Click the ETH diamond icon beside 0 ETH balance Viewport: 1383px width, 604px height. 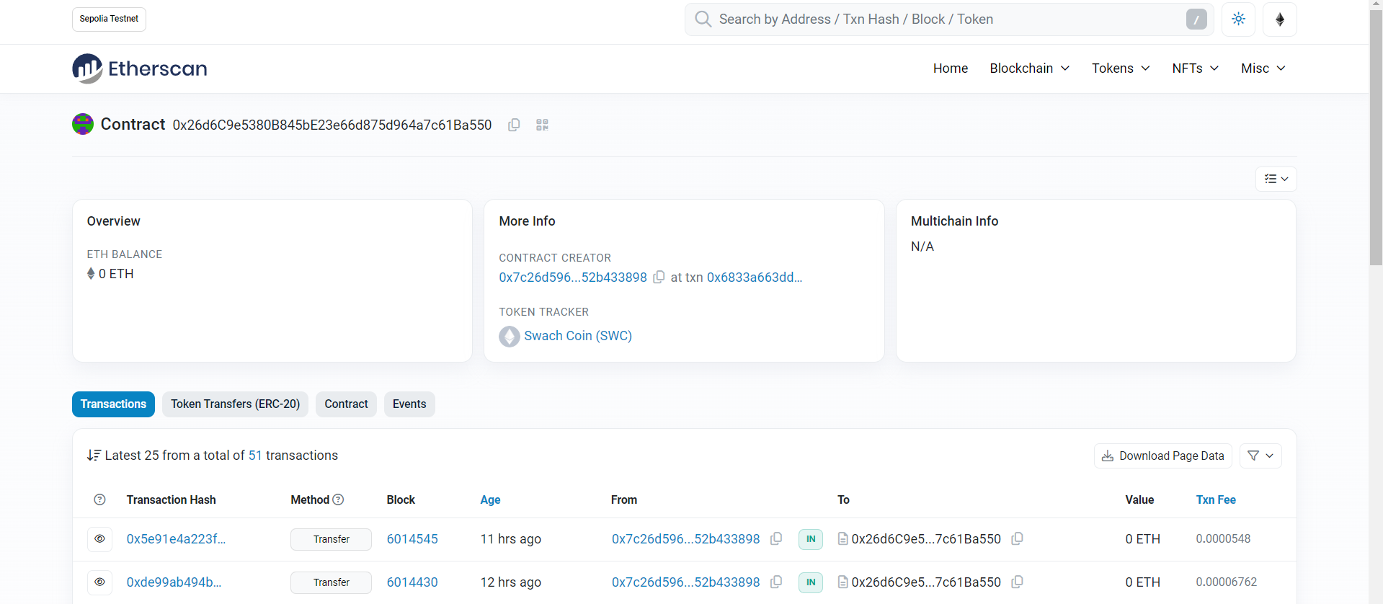tap(91, 274)
